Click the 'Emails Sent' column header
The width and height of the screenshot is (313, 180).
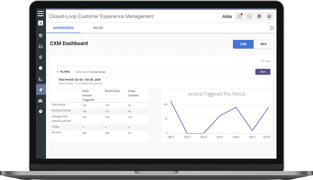112,91
